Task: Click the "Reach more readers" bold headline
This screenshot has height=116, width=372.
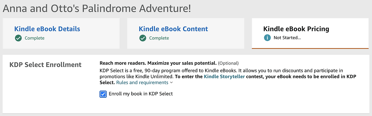Action: [x=123, y=63]
